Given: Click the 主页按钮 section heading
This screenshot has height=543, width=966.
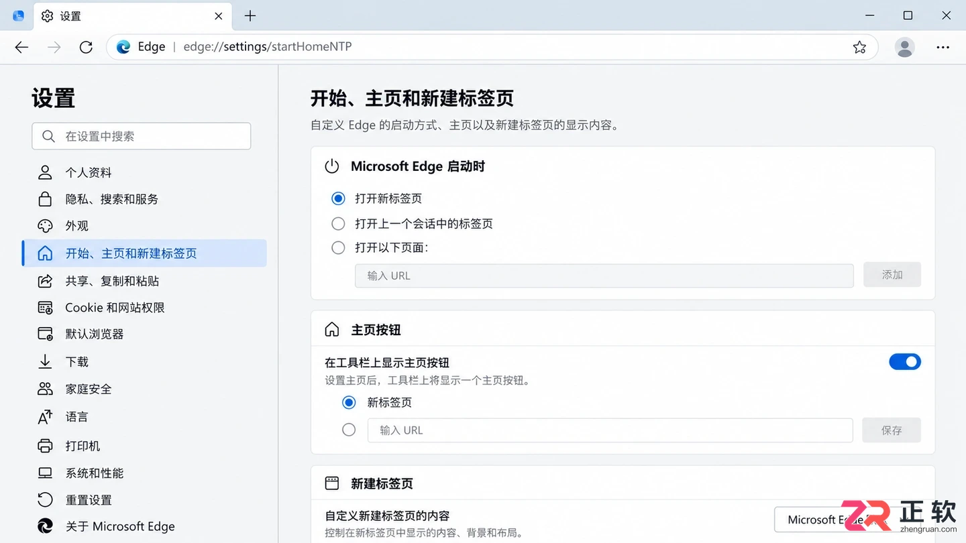Looking at the screenshot, I should coord(376,330).
